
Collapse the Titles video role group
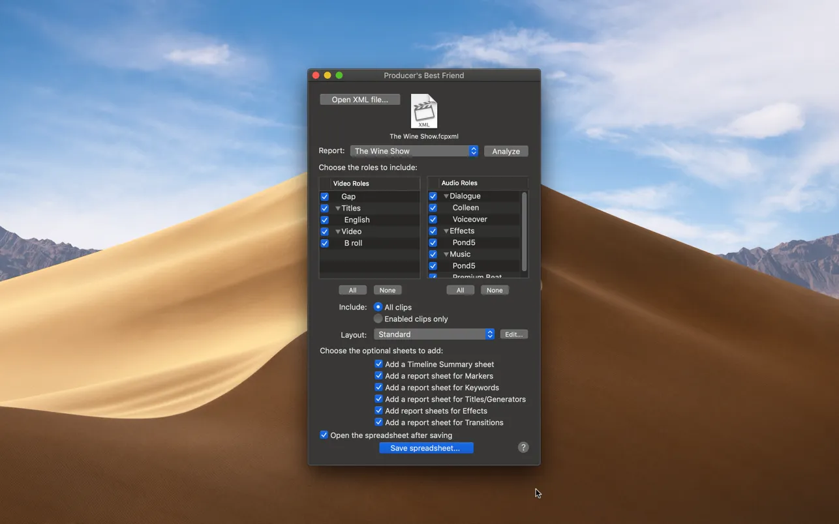(337, 208)
